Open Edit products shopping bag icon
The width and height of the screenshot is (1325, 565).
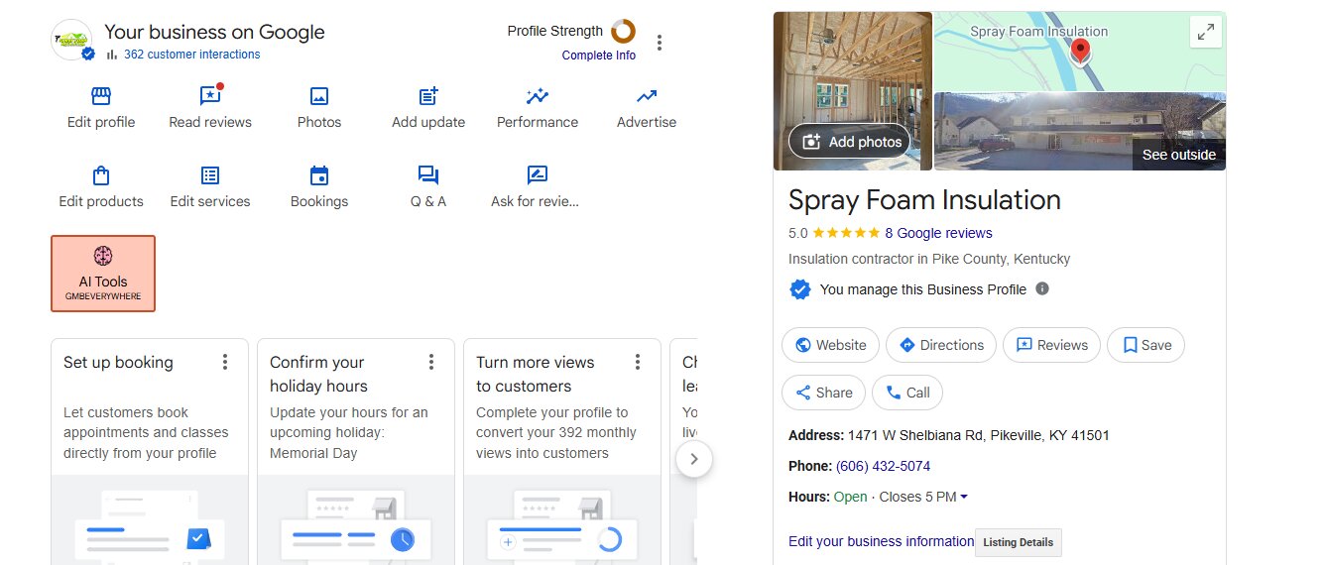[101, 175]
